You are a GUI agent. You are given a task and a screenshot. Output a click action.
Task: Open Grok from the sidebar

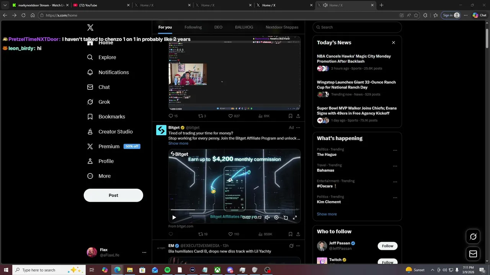click(x=98, y=102)
